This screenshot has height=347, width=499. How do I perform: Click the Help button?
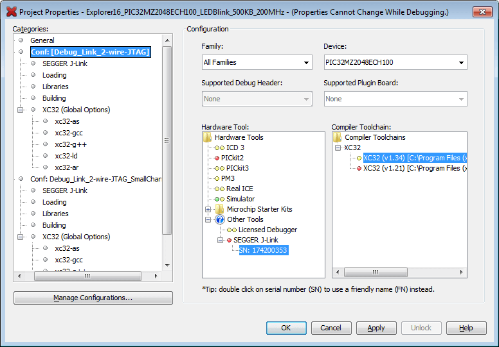click(x=466, y=328)
